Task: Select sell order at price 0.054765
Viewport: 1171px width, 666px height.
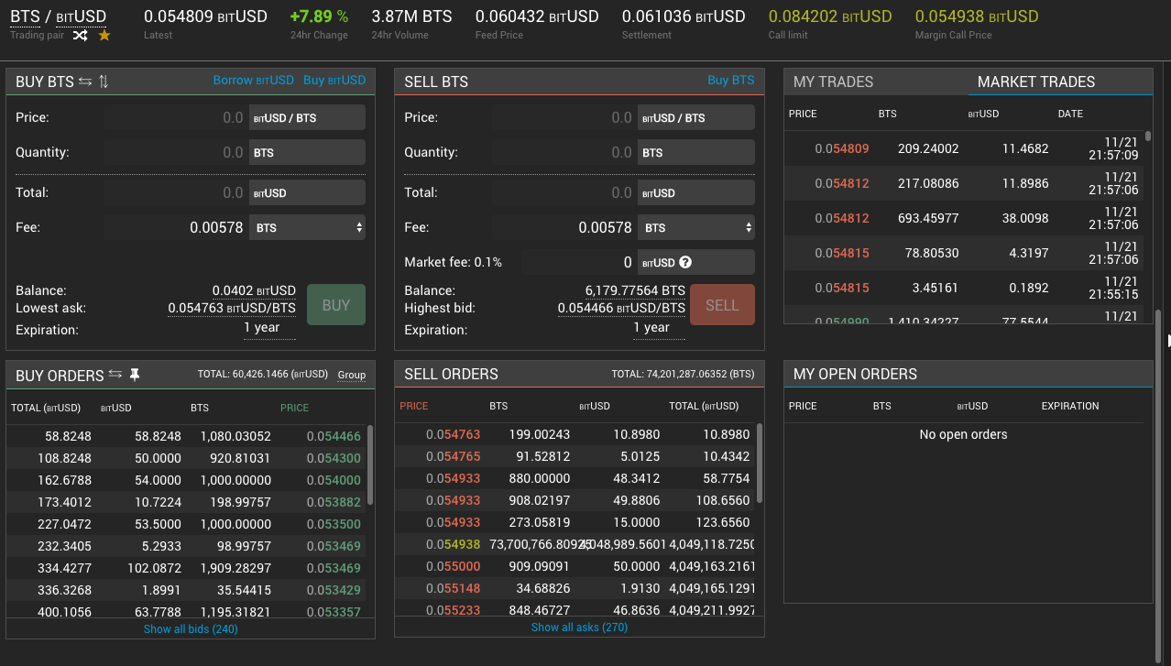Action: coord(575,456)
